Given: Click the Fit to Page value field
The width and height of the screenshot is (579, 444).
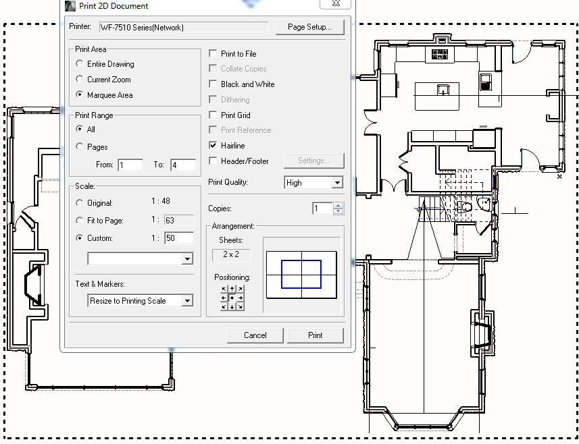Looking at the screenshot, I should click(x=179, y=220).
